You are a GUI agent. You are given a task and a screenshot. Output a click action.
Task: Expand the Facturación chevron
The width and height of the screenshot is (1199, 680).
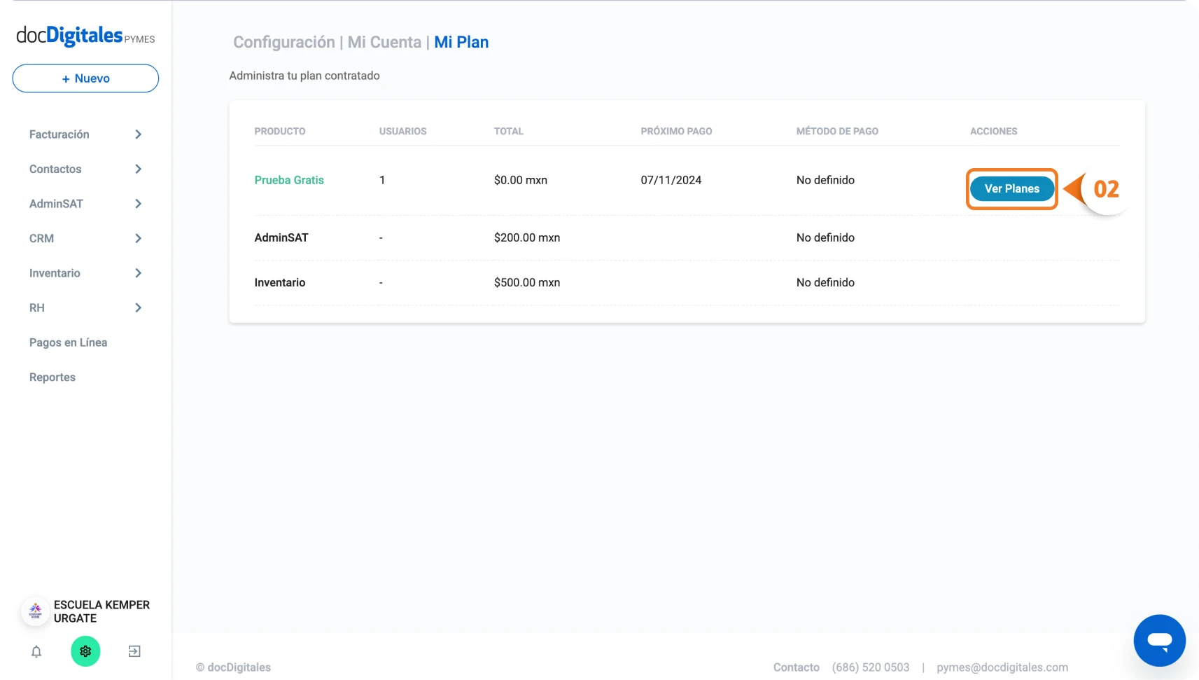tap(139, 134)
